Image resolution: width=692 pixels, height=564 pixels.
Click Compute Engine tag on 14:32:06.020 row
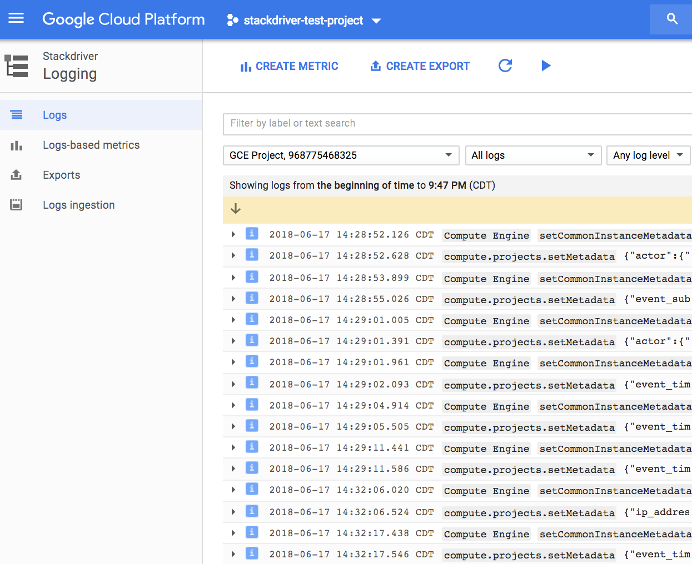pos(486,491)
